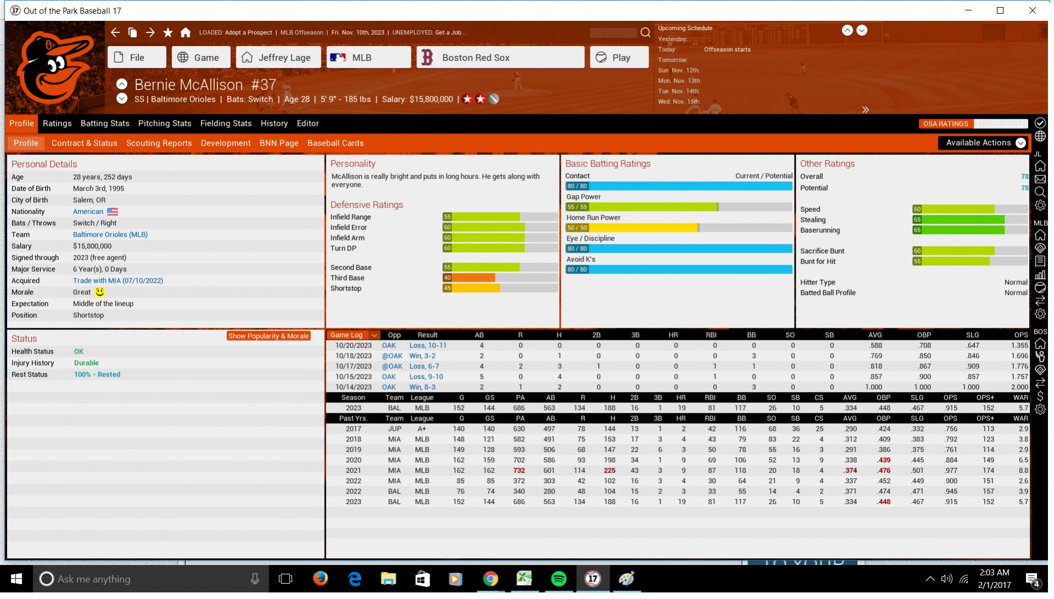Open the JL mail envelope icon
This screenshot has width=1054, height=599.
1040,179
